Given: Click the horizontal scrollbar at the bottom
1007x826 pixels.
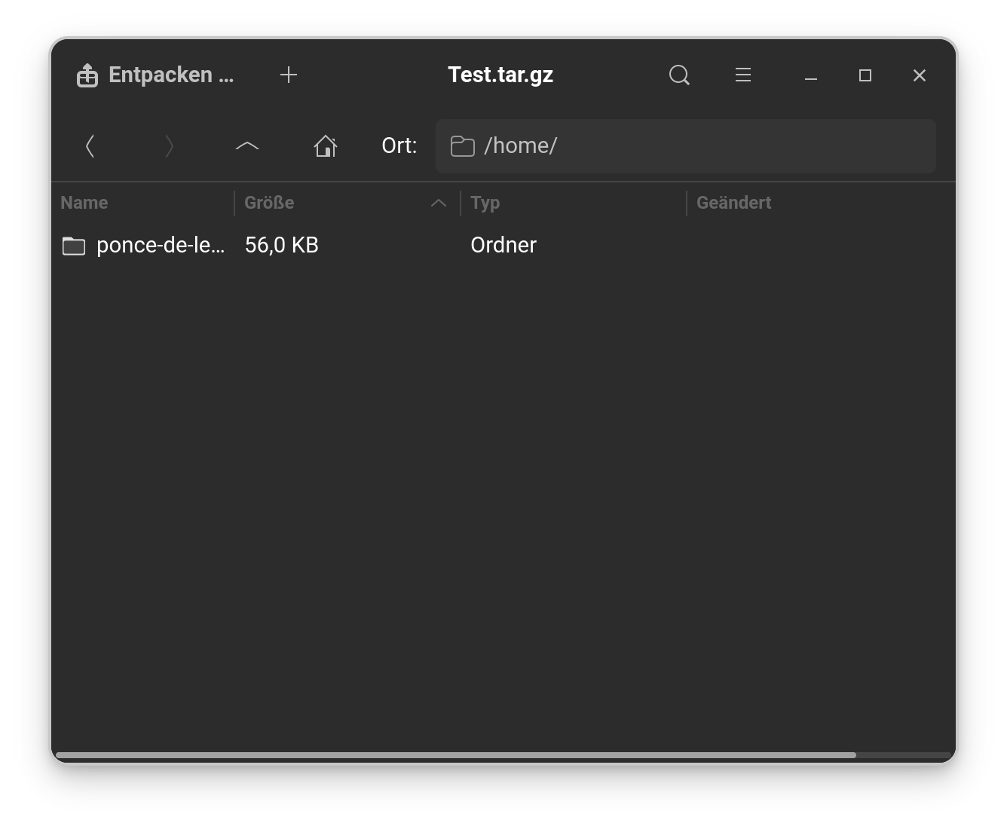Looking at the screenshot, I should coord(455,754).
